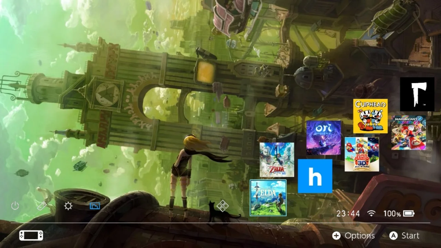Open Options with the plus button
The width and height of the screenshot is (441, 248).
tap(353, 236)
